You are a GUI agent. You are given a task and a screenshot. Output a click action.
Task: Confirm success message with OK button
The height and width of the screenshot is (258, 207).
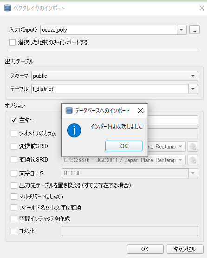[x=124, y=146]
